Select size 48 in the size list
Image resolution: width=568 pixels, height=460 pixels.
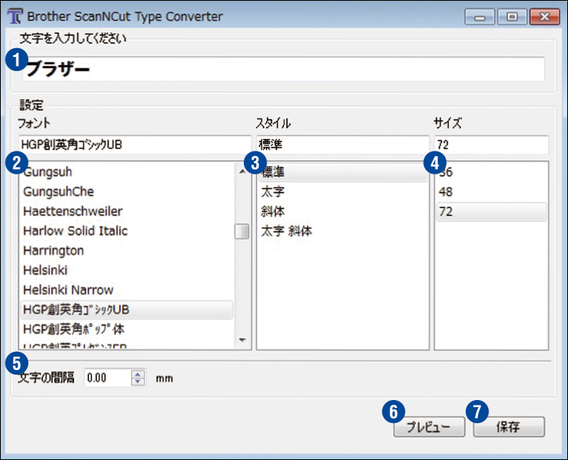491,192
